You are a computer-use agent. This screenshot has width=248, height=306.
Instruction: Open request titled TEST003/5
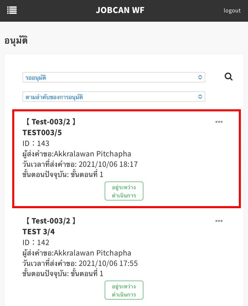(42, 132)
